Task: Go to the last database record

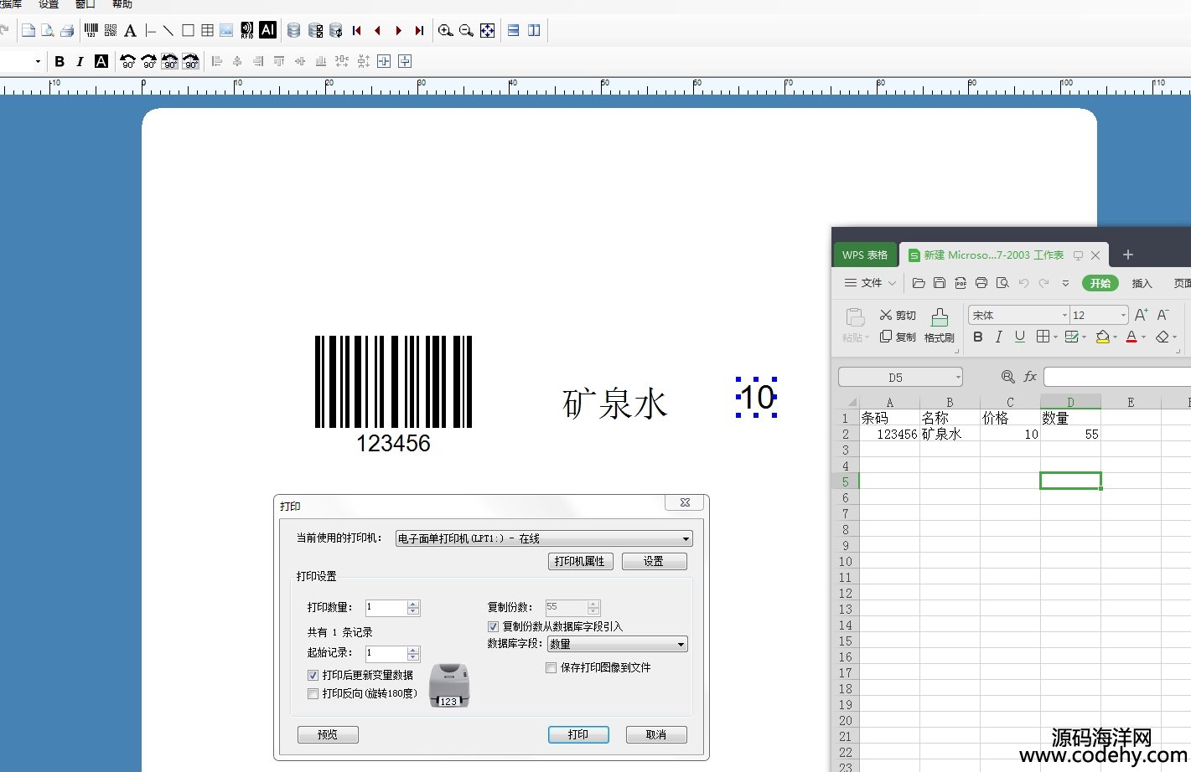Action: pos(419,30)
